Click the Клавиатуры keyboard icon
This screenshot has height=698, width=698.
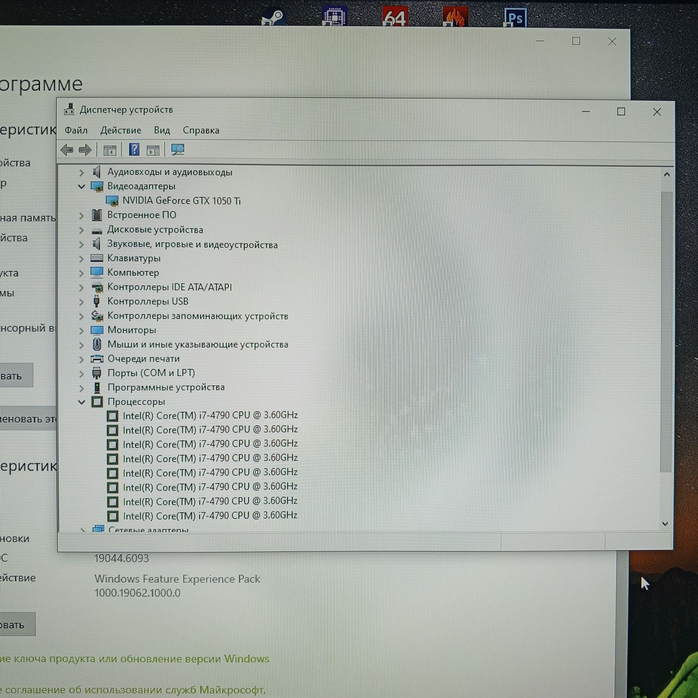[x=97, y=258]
